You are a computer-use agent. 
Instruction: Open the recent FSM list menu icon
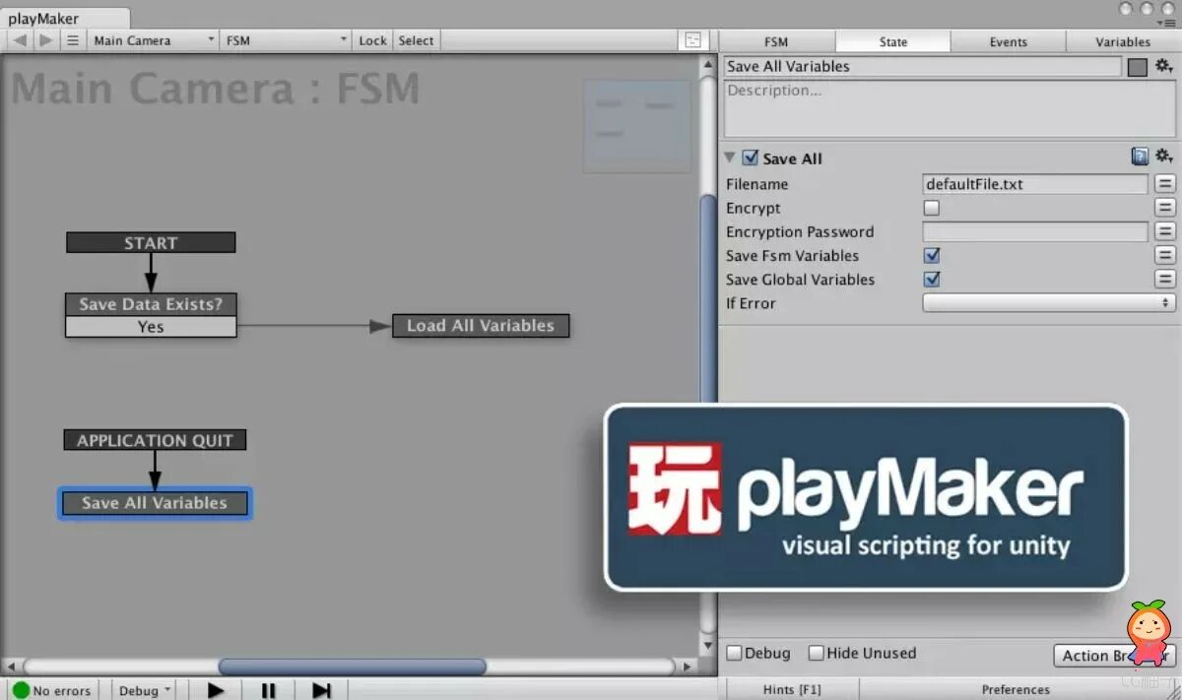(73, 40)
